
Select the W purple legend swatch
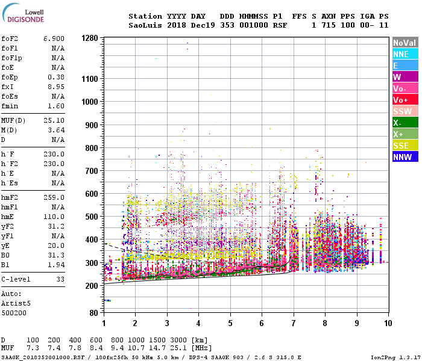405,77
